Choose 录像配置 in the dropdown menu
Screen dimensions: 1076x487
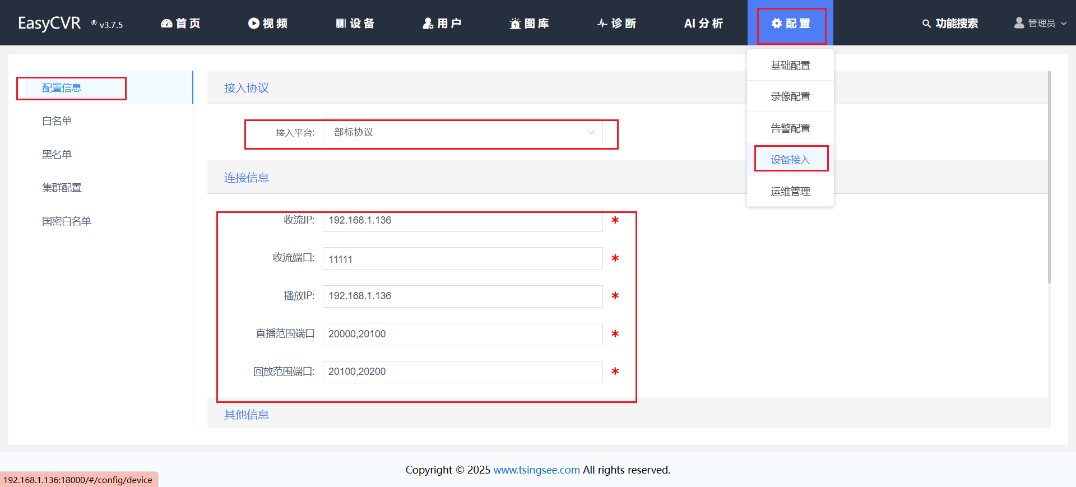pos(790,96)
